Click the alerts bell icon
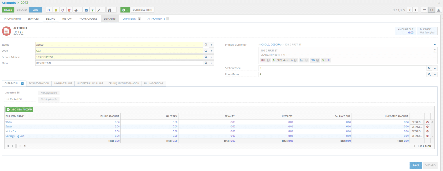Image resolution: width=443 pixels, height=171 pixels. (x=56, y=10)
